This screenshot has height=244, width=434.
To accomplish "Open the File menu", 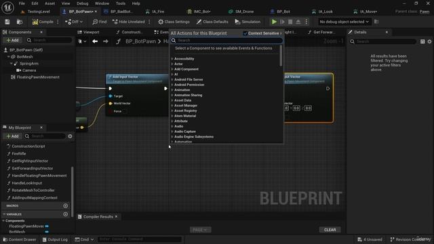I will [22, 3].
